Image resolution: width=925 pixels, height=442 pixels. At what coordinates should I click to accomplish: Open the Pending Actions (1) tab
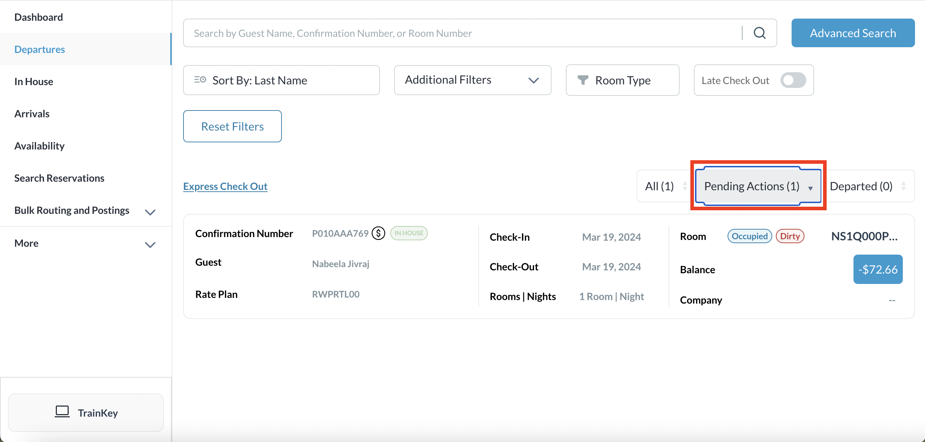751,186
